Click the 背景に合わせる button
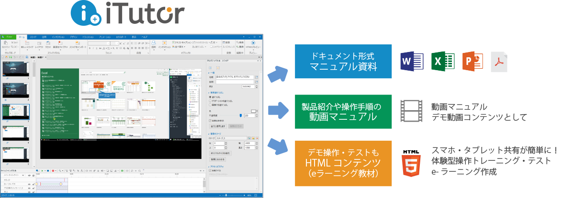Viewport: 563px width, 198px height. click(x=217, y=159)
